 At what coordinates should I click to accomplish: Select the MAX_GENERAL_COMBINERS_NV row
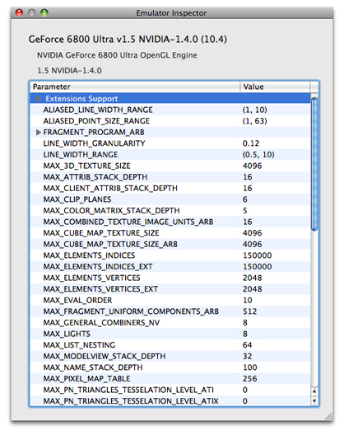170,323
